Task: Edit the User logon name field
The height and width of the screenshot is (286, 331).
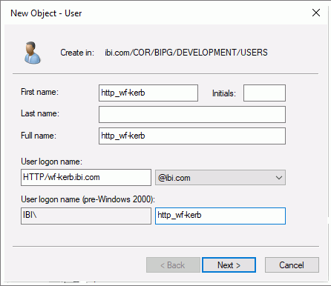Action: point(86,177)
